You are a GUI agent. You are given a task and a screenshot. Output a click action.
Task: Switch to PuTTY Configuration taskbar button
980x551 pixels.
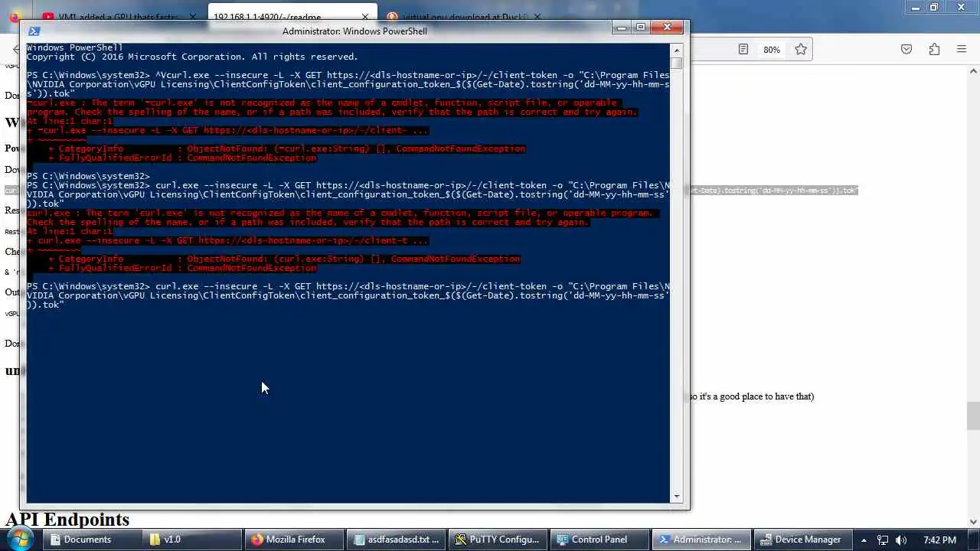pyautogui.click(x=497, y=540)
